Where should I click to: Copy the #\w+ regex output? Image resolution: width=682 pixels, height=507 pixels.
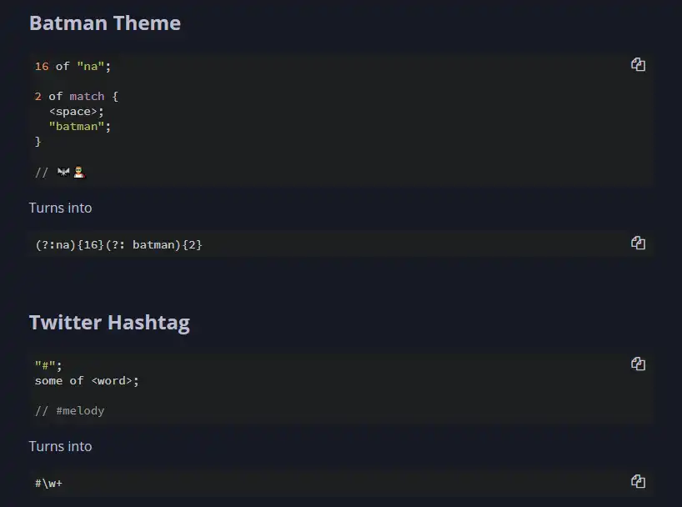coord(638,481)
